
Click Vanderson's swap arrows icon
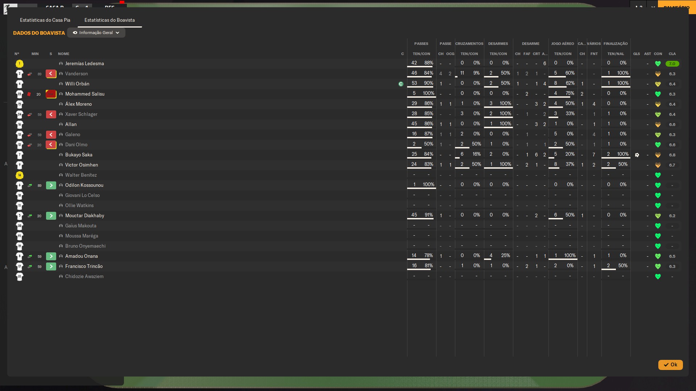coord(30,74)
